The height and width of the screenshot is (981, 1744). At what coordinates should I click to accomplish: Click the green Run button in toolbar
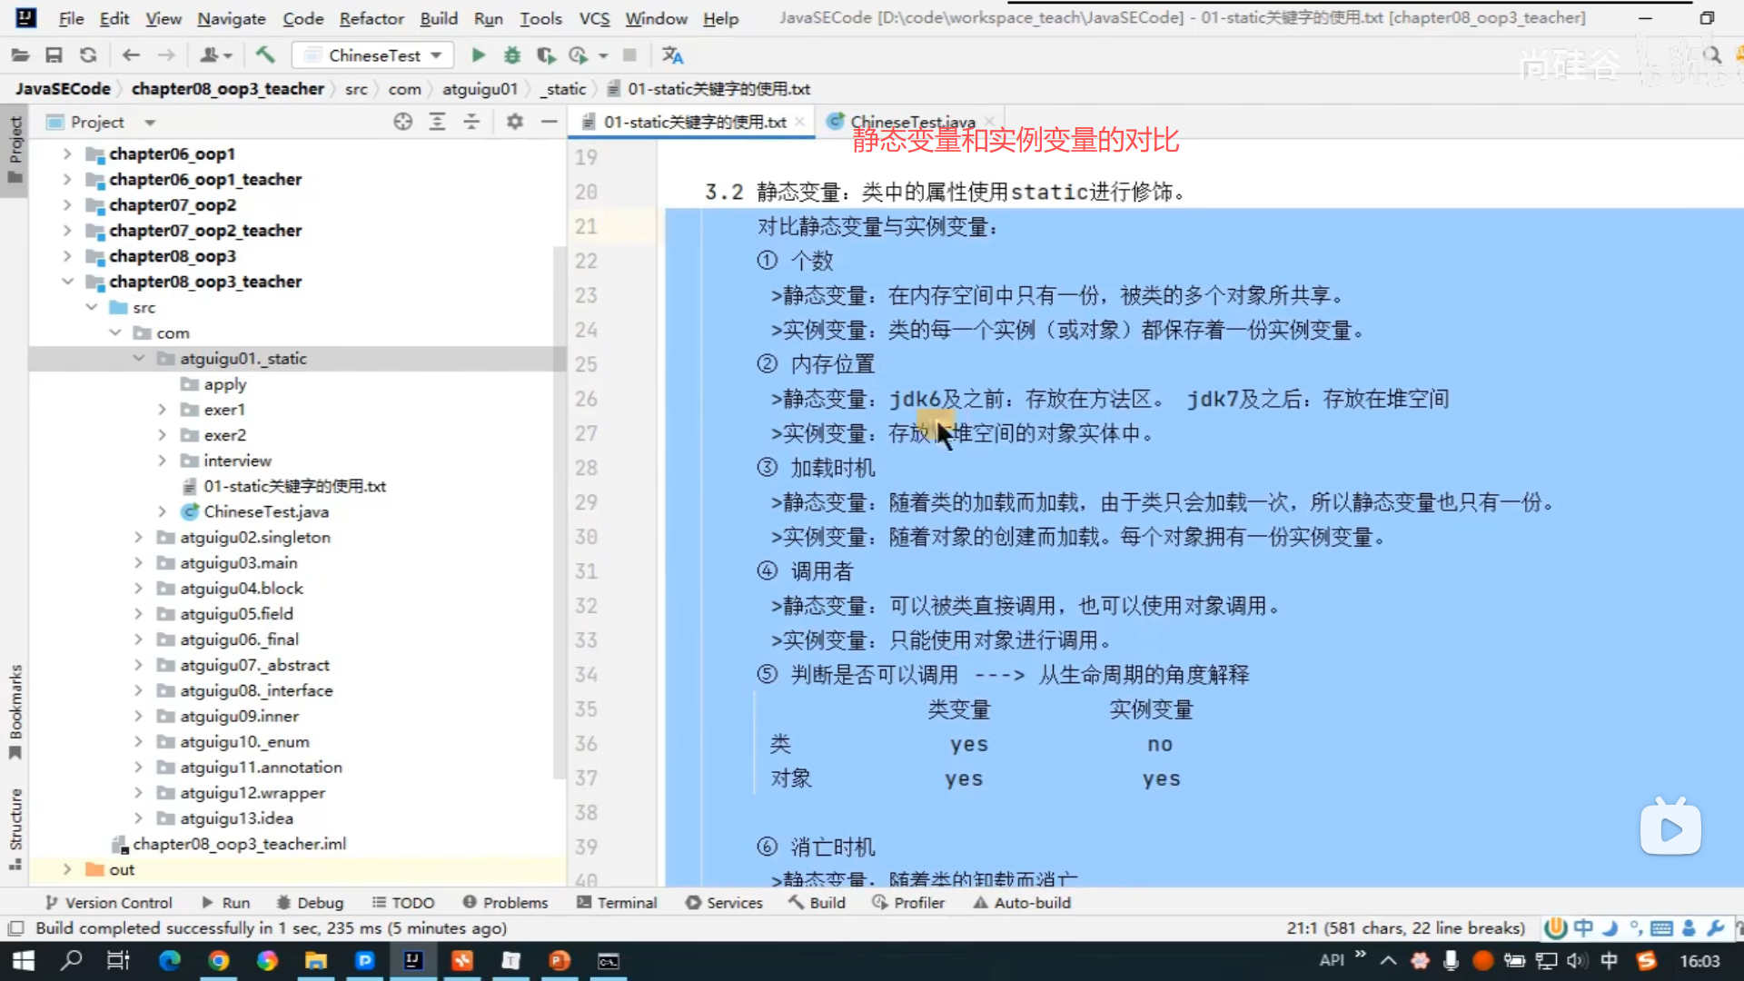[x=478, y=55]
